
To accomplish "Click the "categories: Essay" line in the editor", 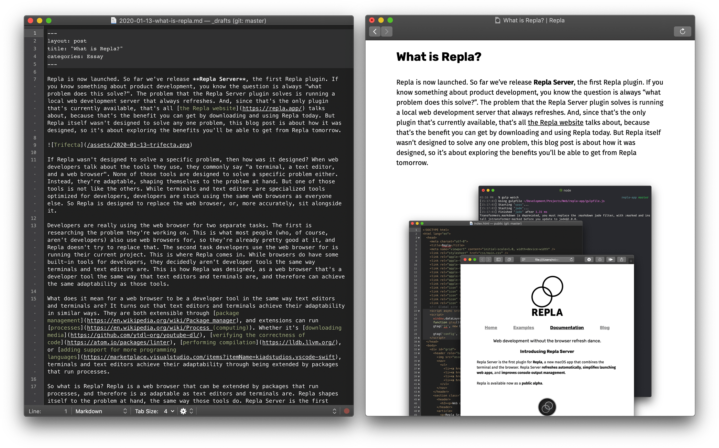I will (75, 56).
